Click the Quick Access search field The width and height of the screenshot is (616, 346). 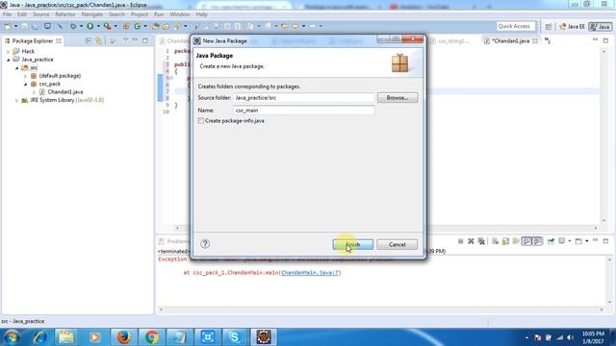[x=516, y=26]
